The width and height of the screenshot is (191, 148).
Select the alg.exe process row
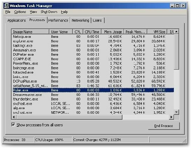[x=93, y=108]
